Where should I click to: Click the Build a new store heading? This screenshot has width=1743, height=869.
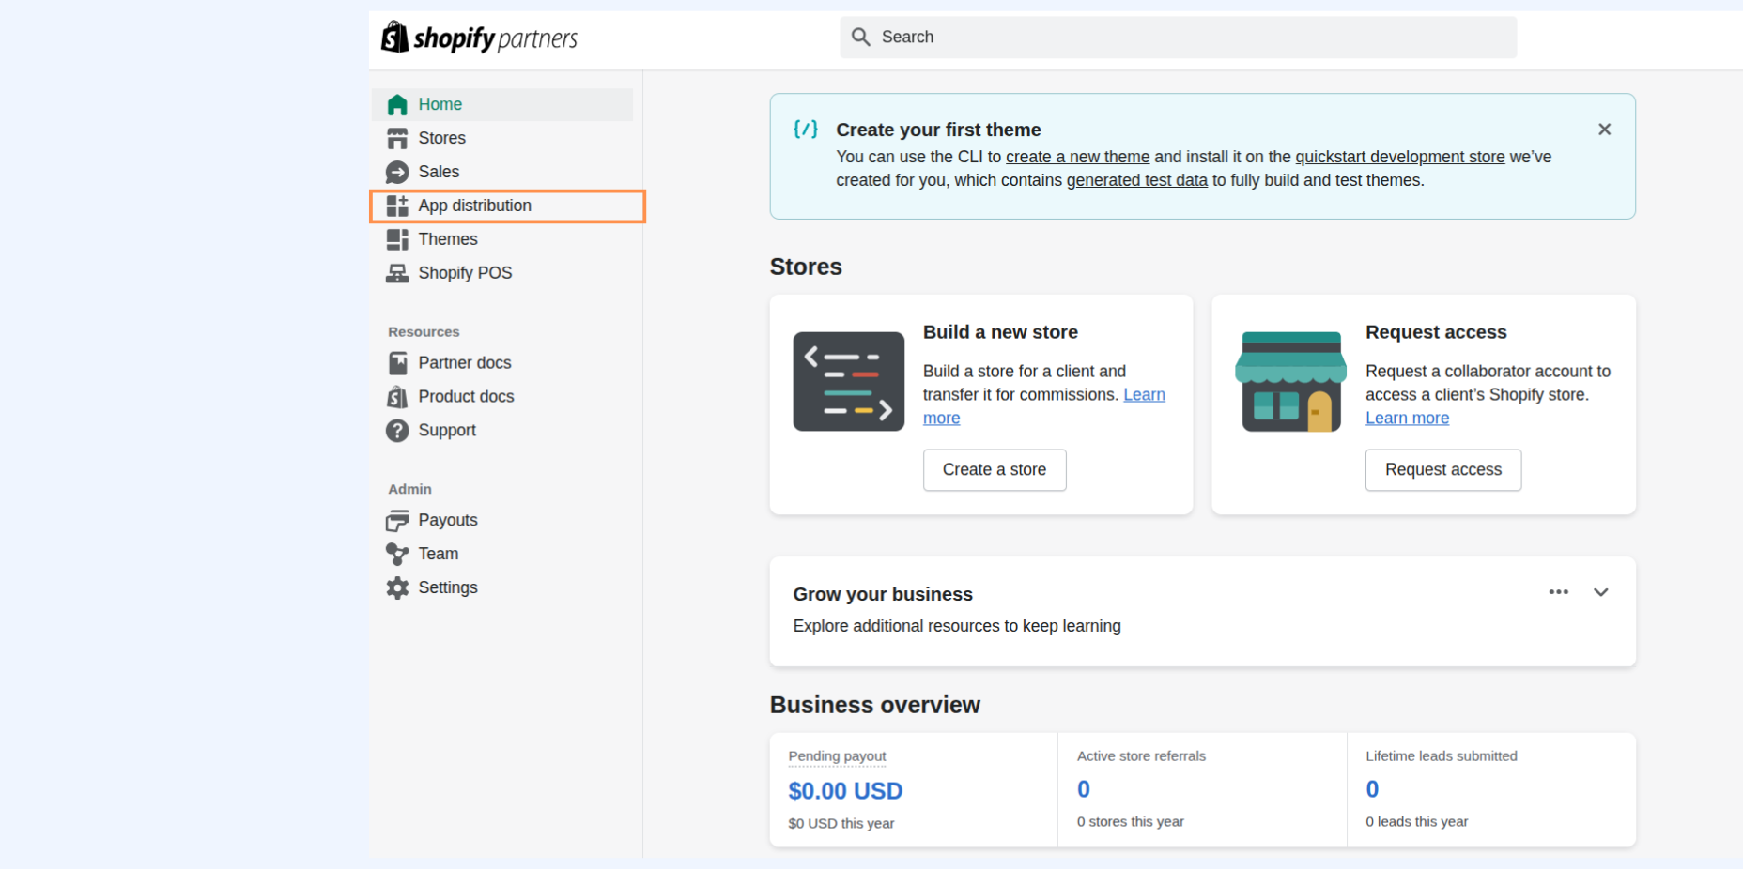[x=1000, y=332]
